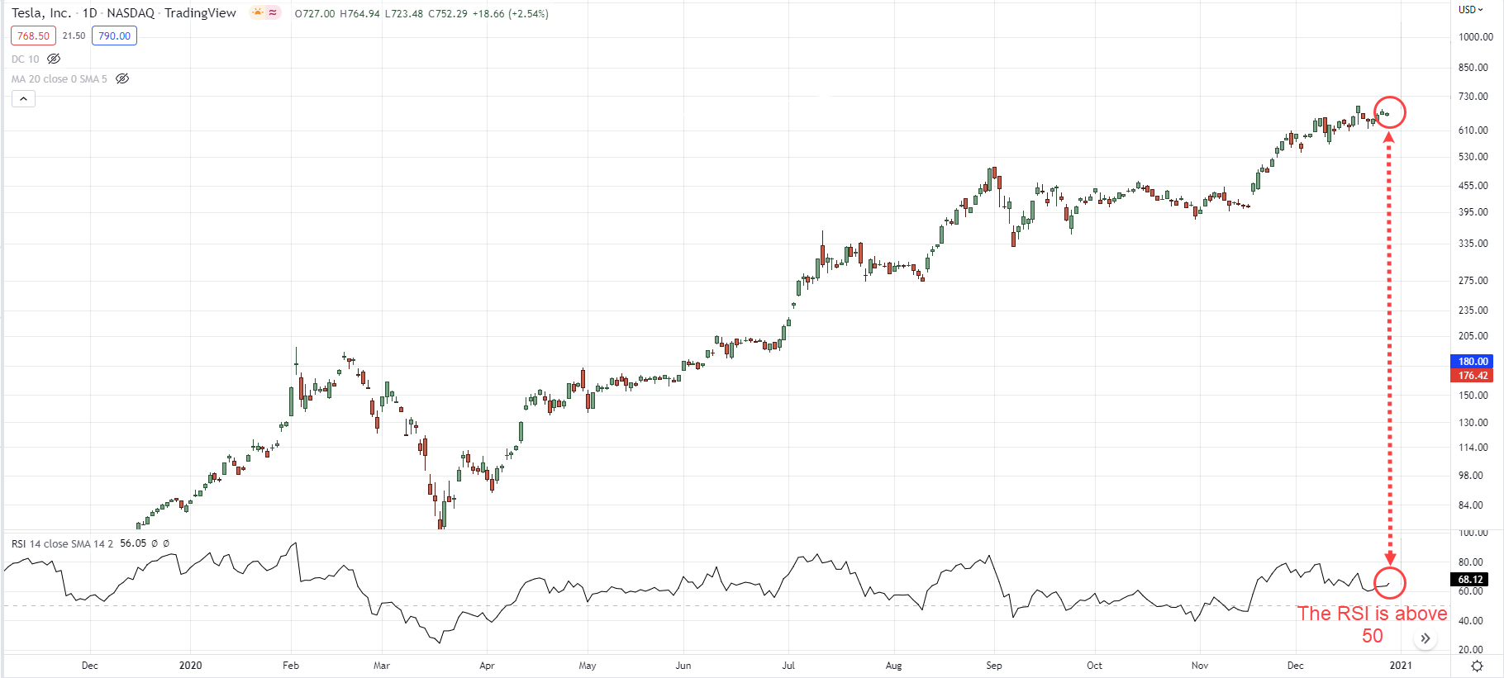This screenshot has width=1504, height=678.
Task: Click the Jul label on time axis
Action: [789, 666]
